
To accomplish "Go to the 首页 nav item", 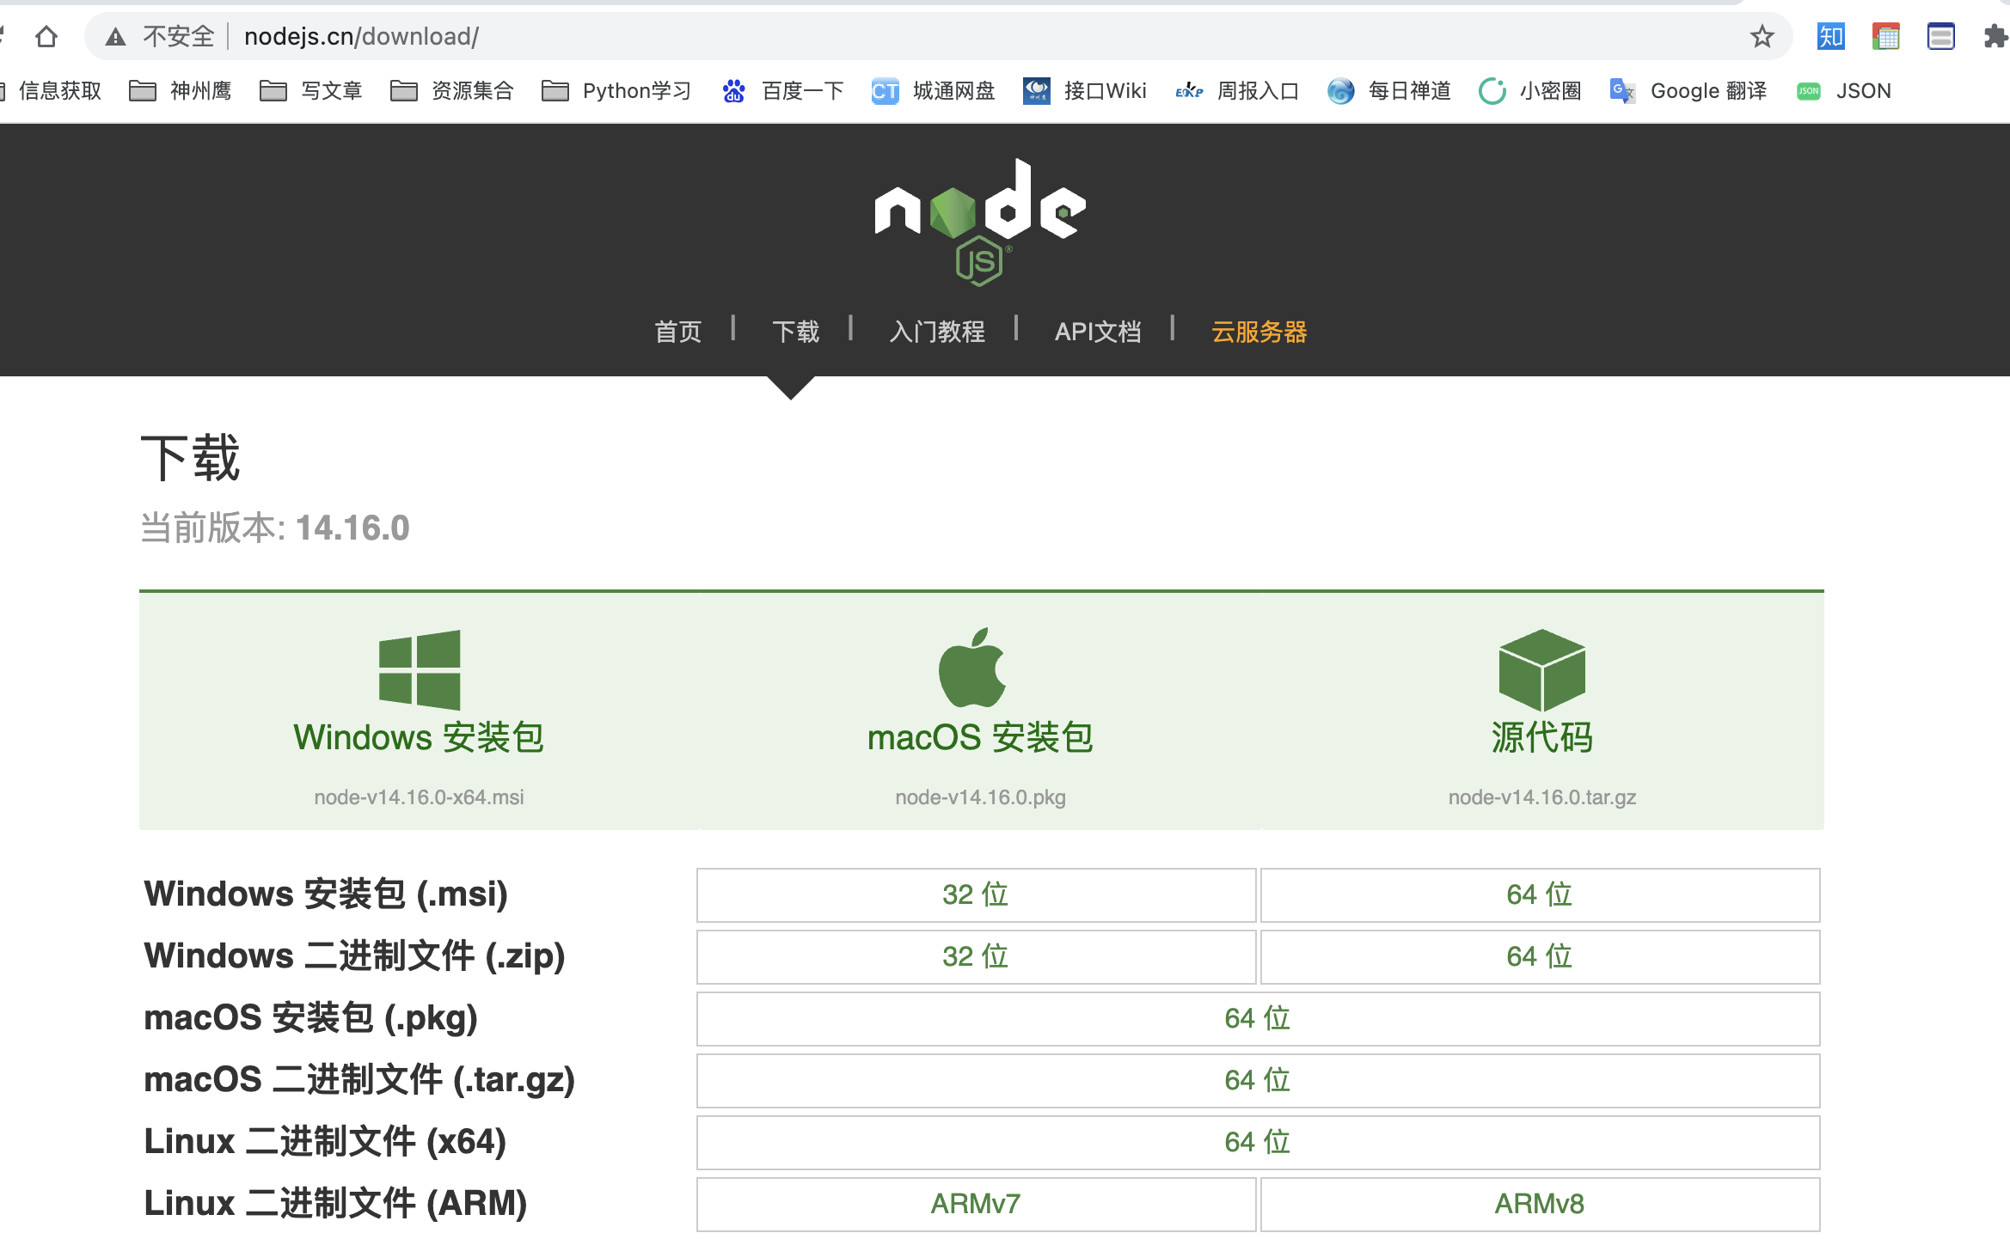I will pyautogui.click(x=678, y=332).
